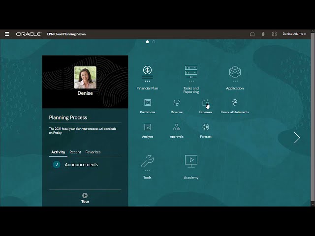
Task: Open the Revenue card
Action: tap(177, 106)
